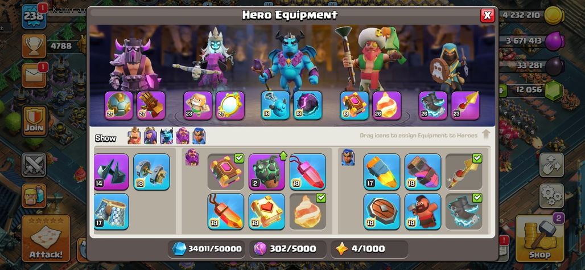Pick the Healing Tome level 18 equipment

tap(267, 211)
